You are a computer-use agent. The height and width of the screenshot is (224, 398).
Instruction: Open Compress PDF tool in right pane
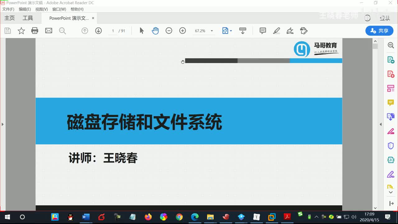[x=391, y=160]
